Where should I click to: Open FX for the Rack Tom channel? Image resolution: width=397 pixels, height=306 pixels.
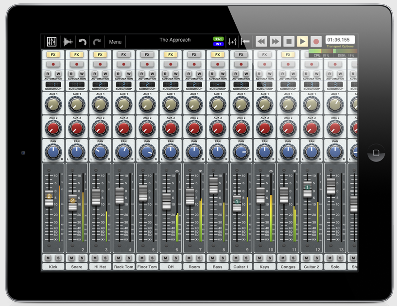pyautogui.click(x=123, y=55)
